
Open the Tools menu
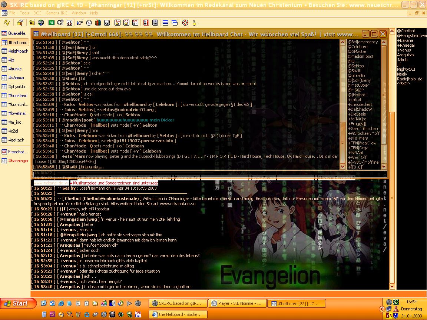coord(24,13)
